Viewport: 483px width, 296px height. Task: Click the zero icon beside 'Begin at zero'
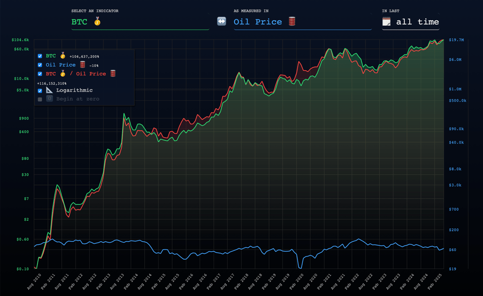pos(49,99)
